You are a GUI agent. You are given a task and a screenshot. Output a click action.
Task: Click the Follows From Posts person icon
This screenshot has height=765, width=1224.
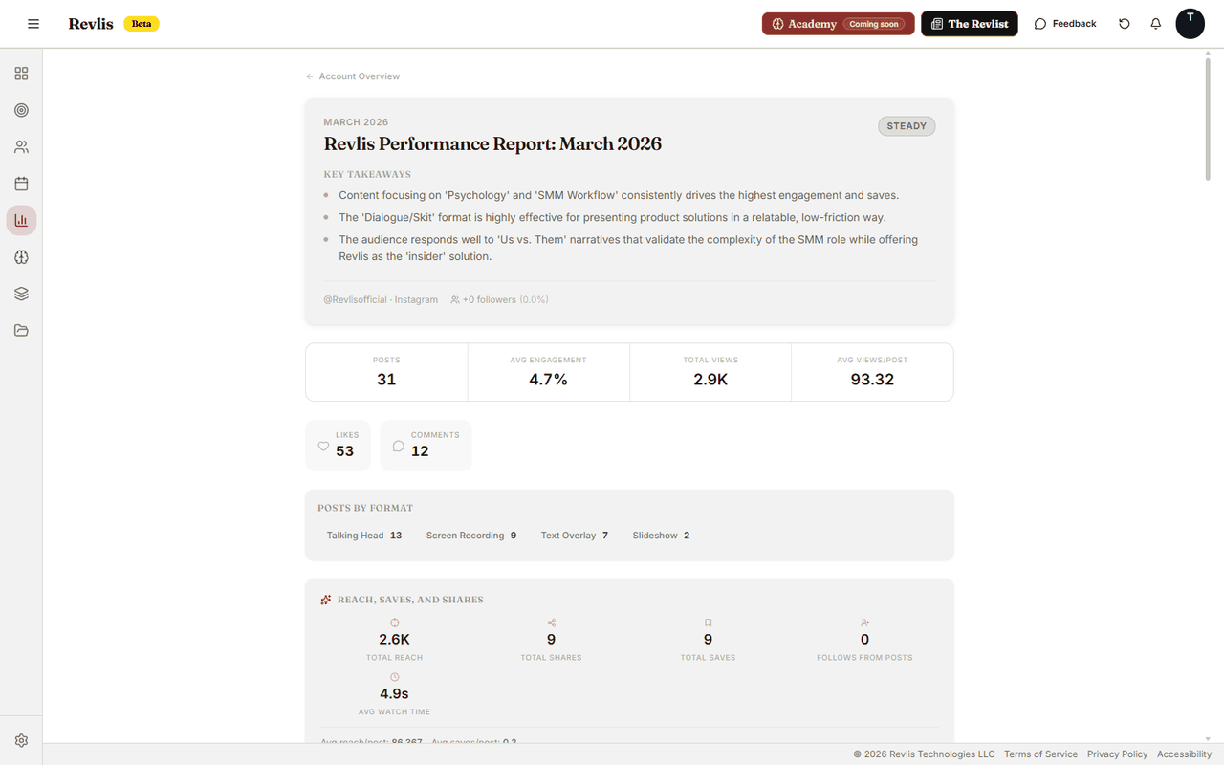click(864, 623)
